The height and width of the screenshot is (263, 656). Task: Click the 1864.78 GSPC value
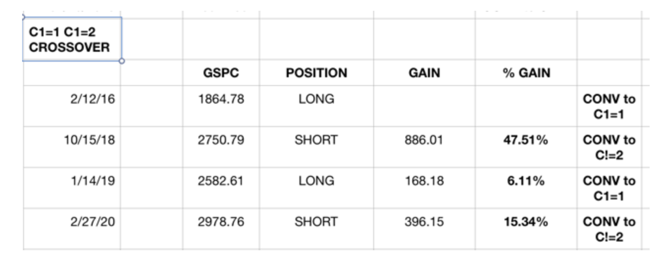221,99
